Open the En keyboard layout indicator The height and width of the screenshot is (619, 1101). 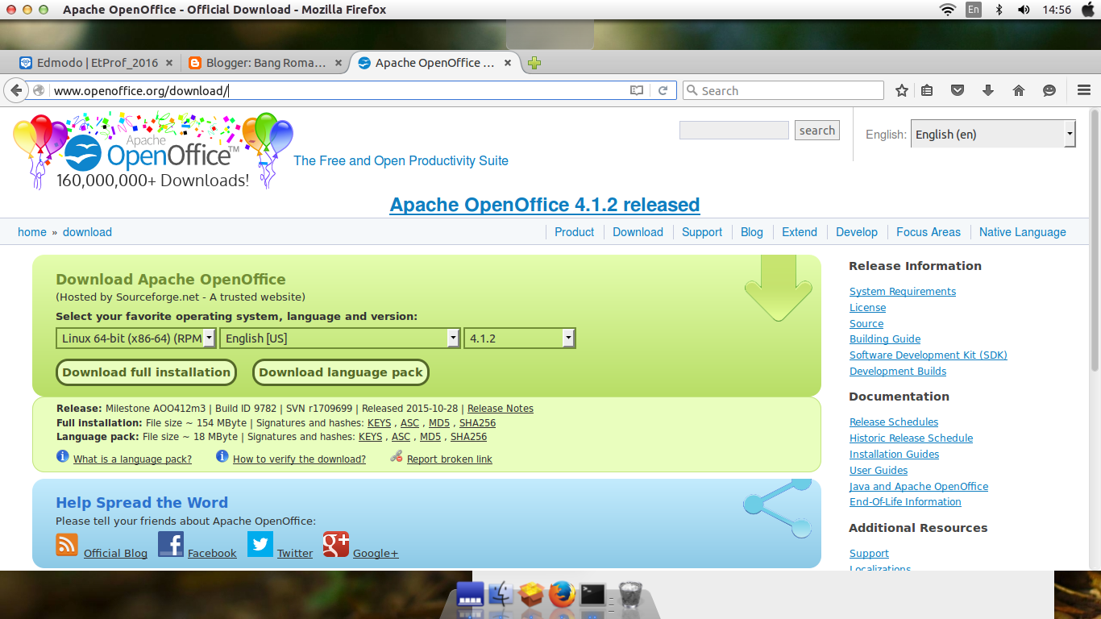974,10
